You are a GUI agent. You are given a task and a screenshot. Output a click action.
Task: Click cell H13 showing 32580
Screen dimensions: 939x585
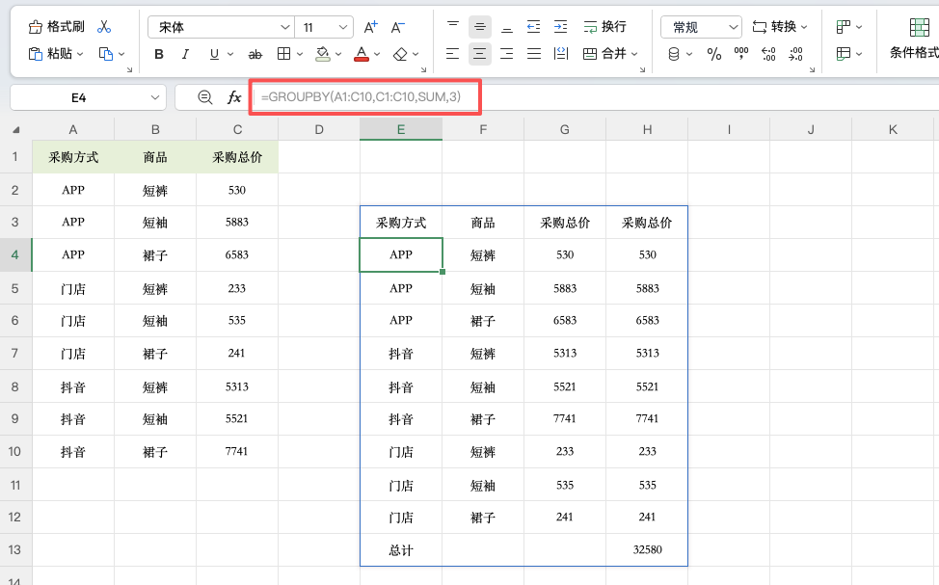click(x=647, y=549)
